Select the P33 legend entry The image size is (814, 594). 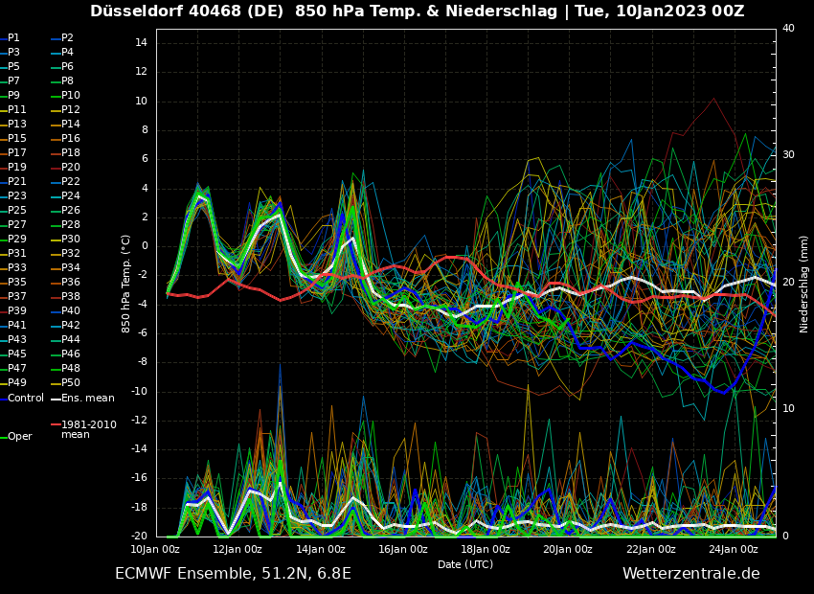click(x=17, y=268)
